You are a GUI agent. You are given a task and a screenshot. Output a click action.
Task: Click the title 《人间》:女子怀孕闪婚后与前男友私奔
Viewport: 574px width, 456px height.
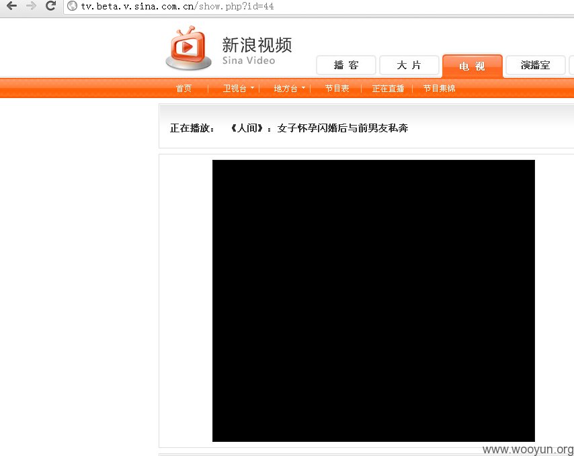click(319, 128)
